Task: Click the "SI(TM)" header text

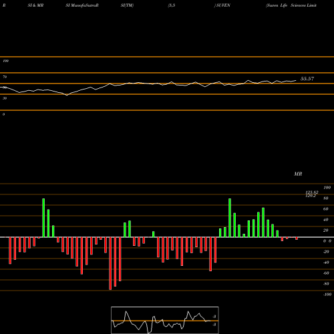Action: pos(127,5)
